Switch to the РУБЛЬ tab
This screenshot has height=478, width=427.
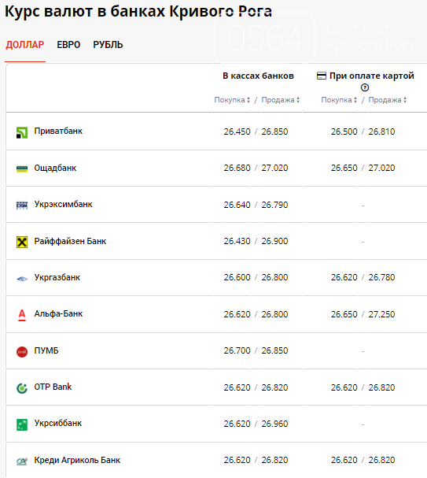pyautogui.click(x=108, y=45)
